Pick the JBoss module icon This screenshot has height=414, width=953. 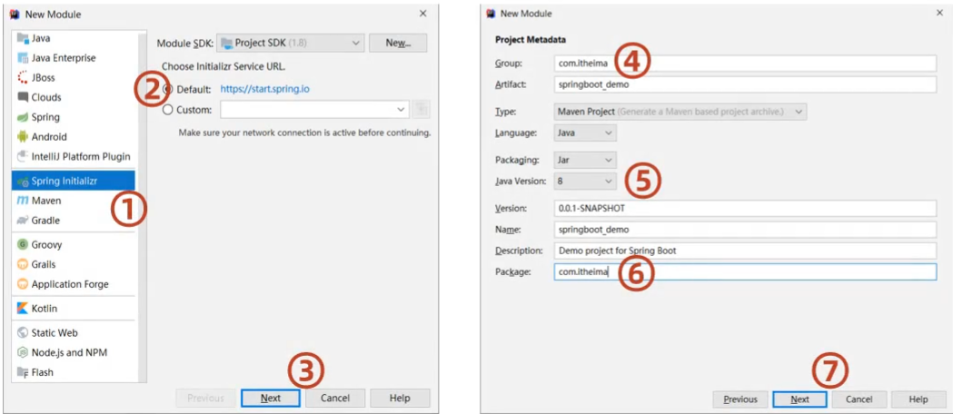23,78
